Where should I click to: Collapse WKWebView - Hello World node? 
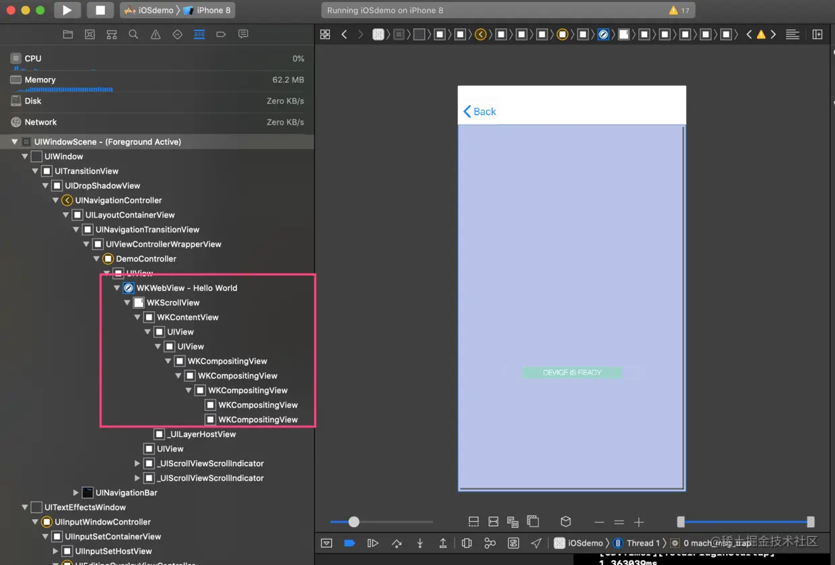point(117,288)
